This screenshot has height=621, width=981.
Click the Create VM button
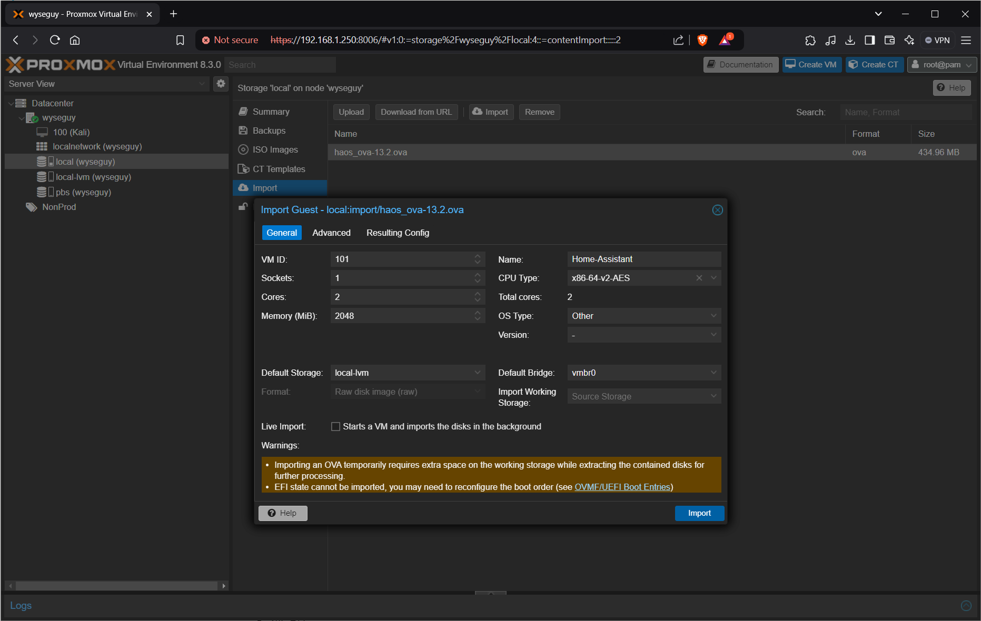[811, 65]
